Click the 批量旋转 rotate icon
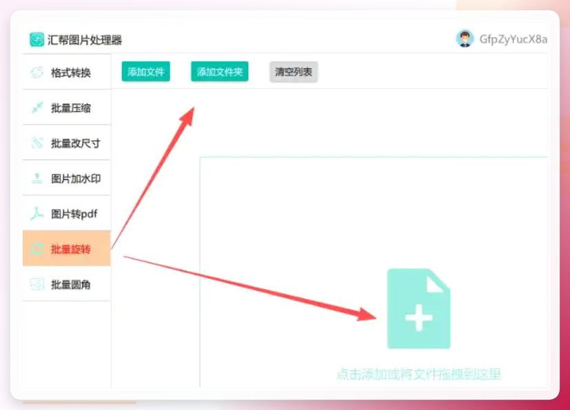This screenshot has height=410, width=570. (37, 249)
